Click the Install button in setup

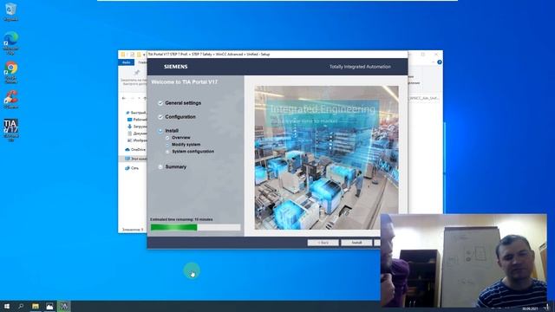pyautogui.click(x=356, y=243)
